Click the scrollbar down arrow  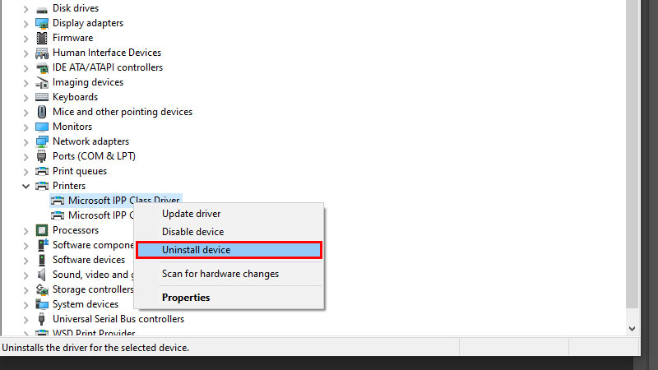632,329
